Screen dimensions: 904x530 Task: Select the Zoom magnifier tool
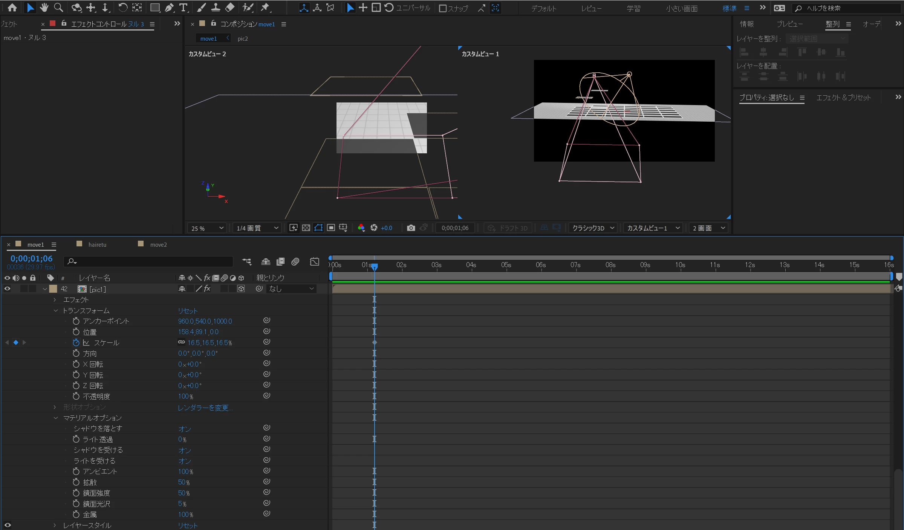[58, 8]
